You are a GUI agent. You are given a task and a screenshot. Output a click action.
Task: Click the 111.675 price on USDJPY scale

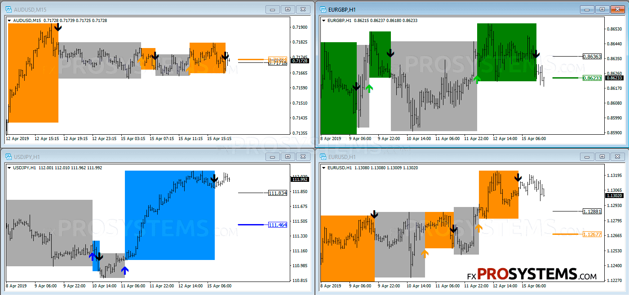point(299,207)
